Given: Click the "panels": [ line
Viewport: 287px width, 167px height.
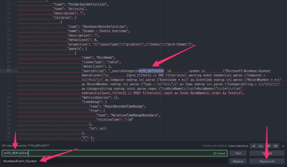Looking at the screenshot, I should click(77, 48).
